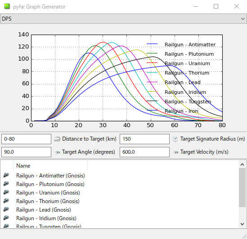Open the DPS graph type dropdown
Image resolution: width=247 pixels, height=239 pixels.
[123, 19]
